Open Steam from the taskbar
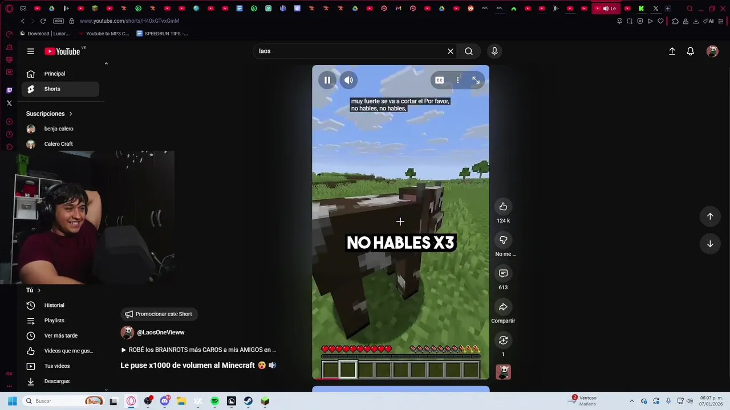The height and width of the screenshot is (410, 730). (248, 401)
